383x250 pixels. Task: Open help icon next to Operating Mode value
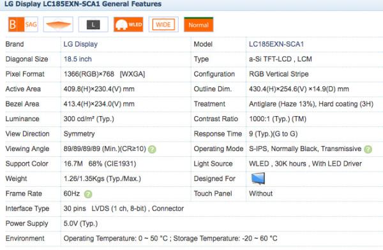point(368,149)
